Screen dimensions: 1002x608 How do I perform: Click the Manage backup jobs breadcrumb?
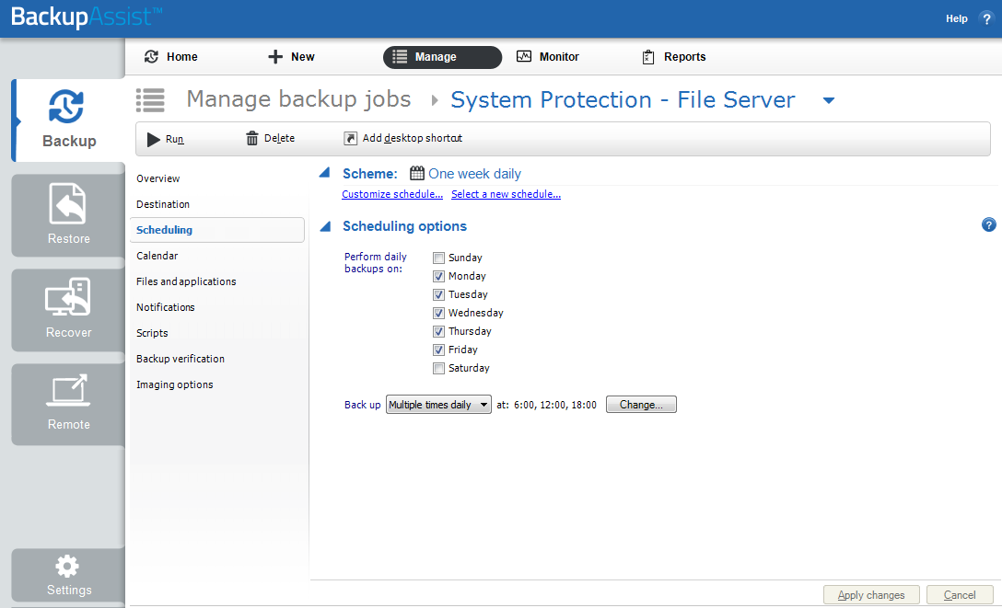298,99
